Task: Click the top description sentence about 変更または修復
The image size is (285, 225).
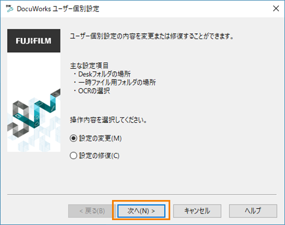Action: pos(152,36)
